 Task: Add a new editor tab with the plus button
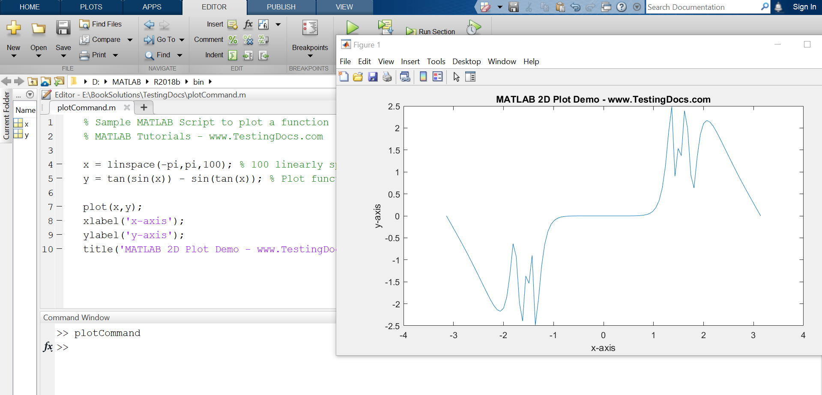tap(144, 108)
